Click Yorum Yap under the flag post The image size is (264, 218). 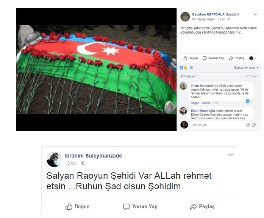pos(213,58)
